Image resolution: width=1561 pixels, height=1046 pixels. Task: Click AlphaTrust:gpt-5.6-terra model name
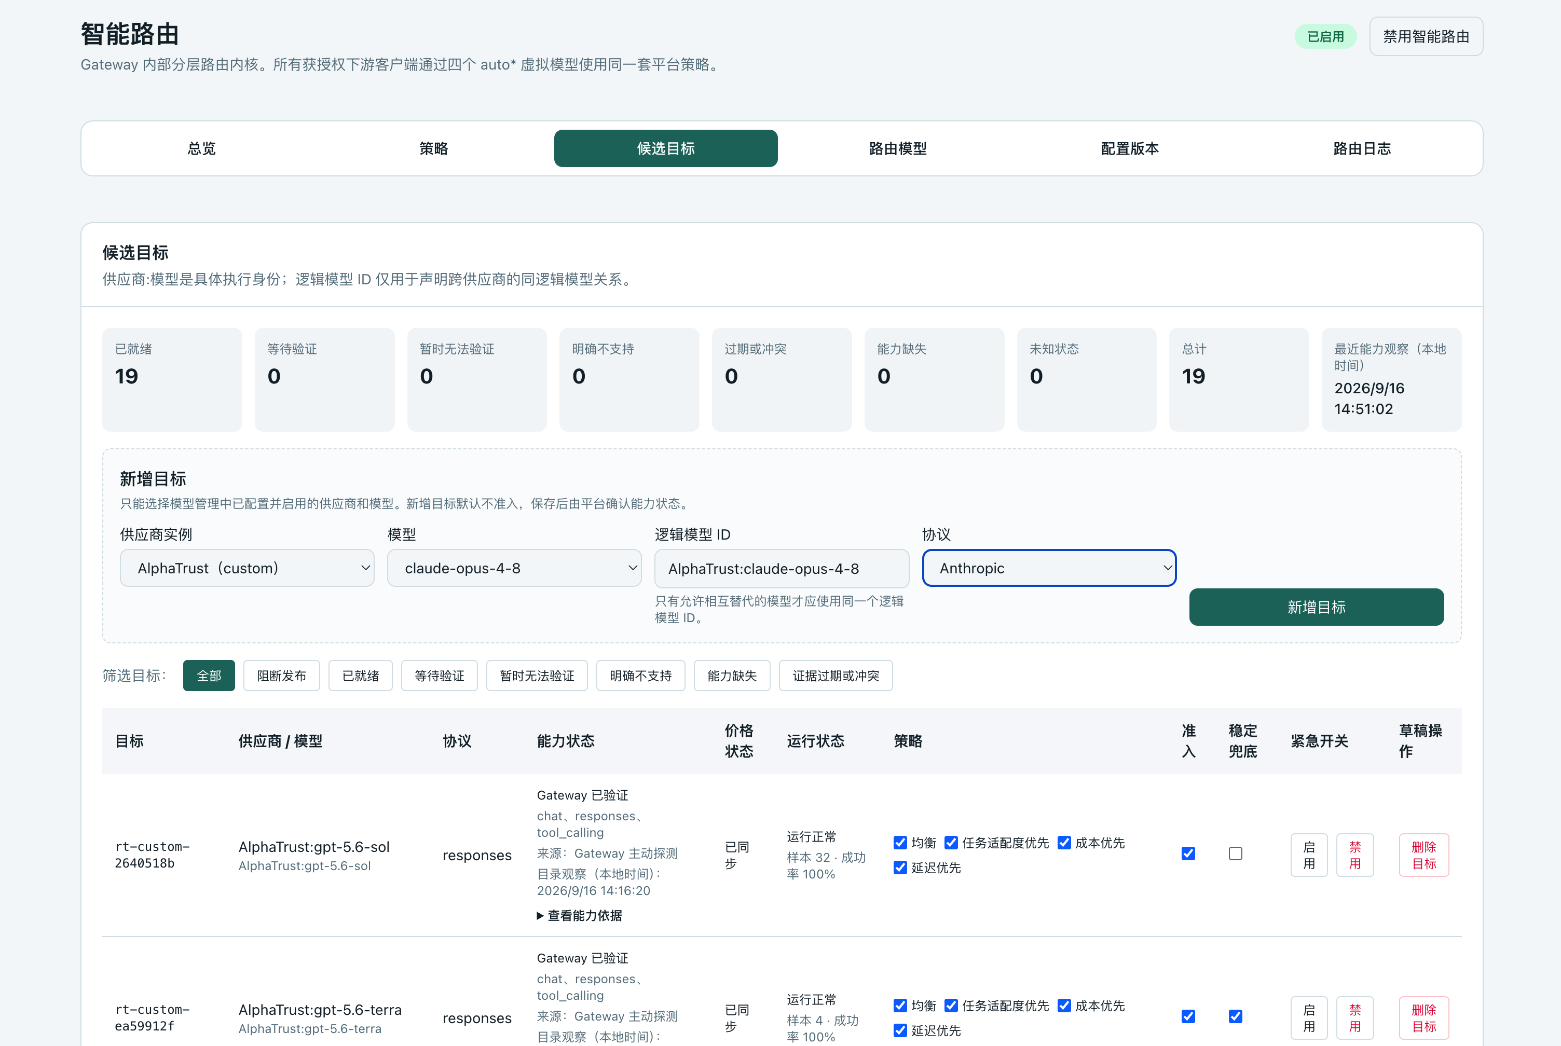point(320,1010)
